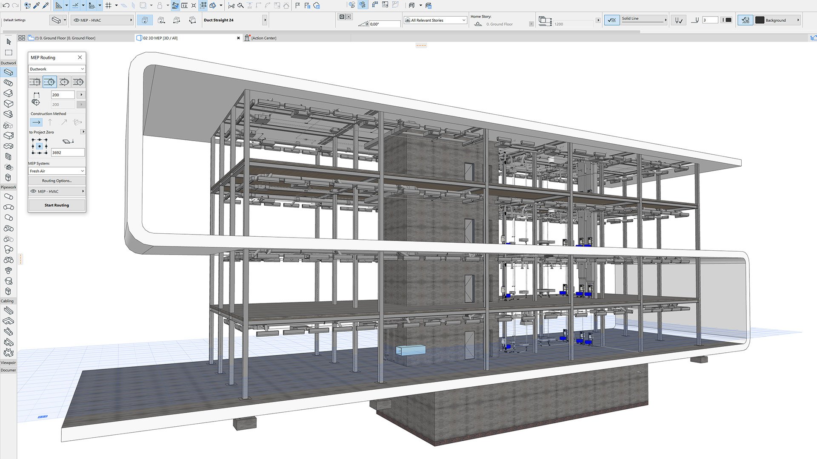817x459 pixels.
Task: Choose the oval duct cross-section icon
Action: 64,82
